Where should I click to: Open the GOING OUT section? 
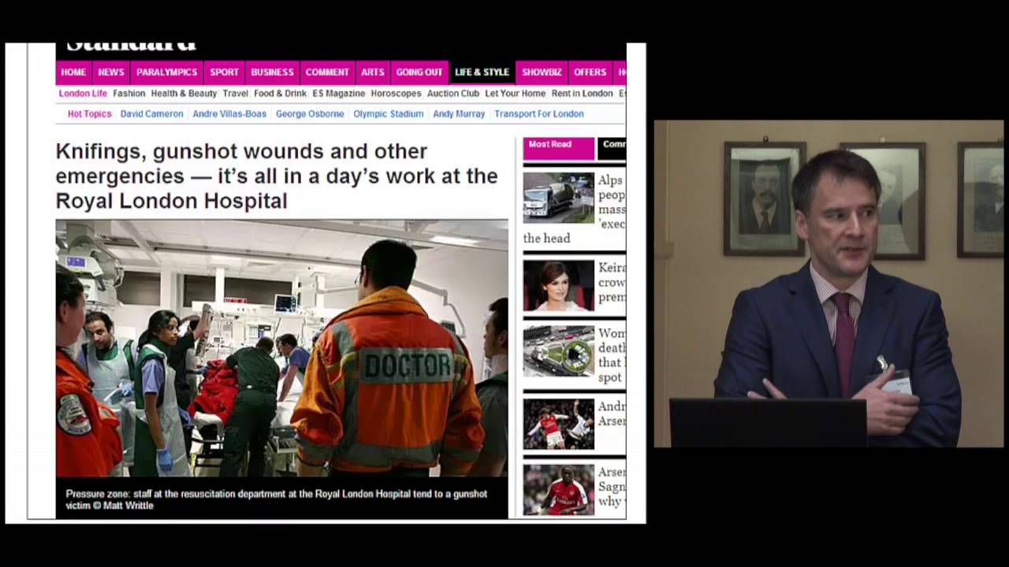pyautogui.click(x=419, y=72)
